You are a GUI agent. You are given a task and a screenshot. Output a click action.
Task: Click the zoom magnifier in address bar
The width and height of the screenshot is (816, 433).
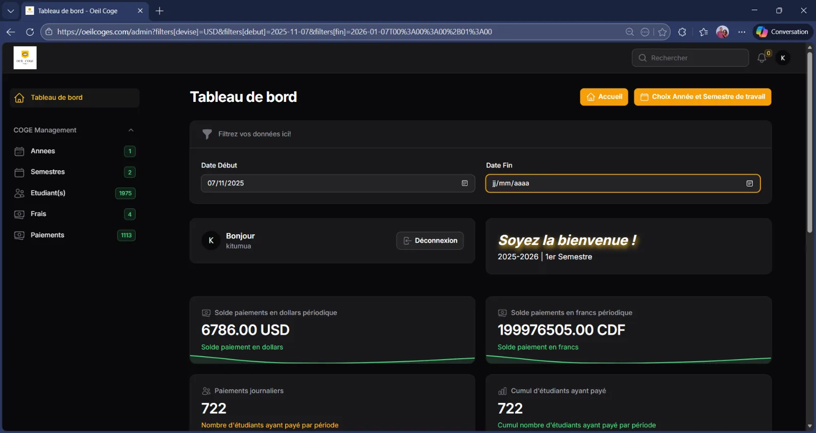[630, 32]
